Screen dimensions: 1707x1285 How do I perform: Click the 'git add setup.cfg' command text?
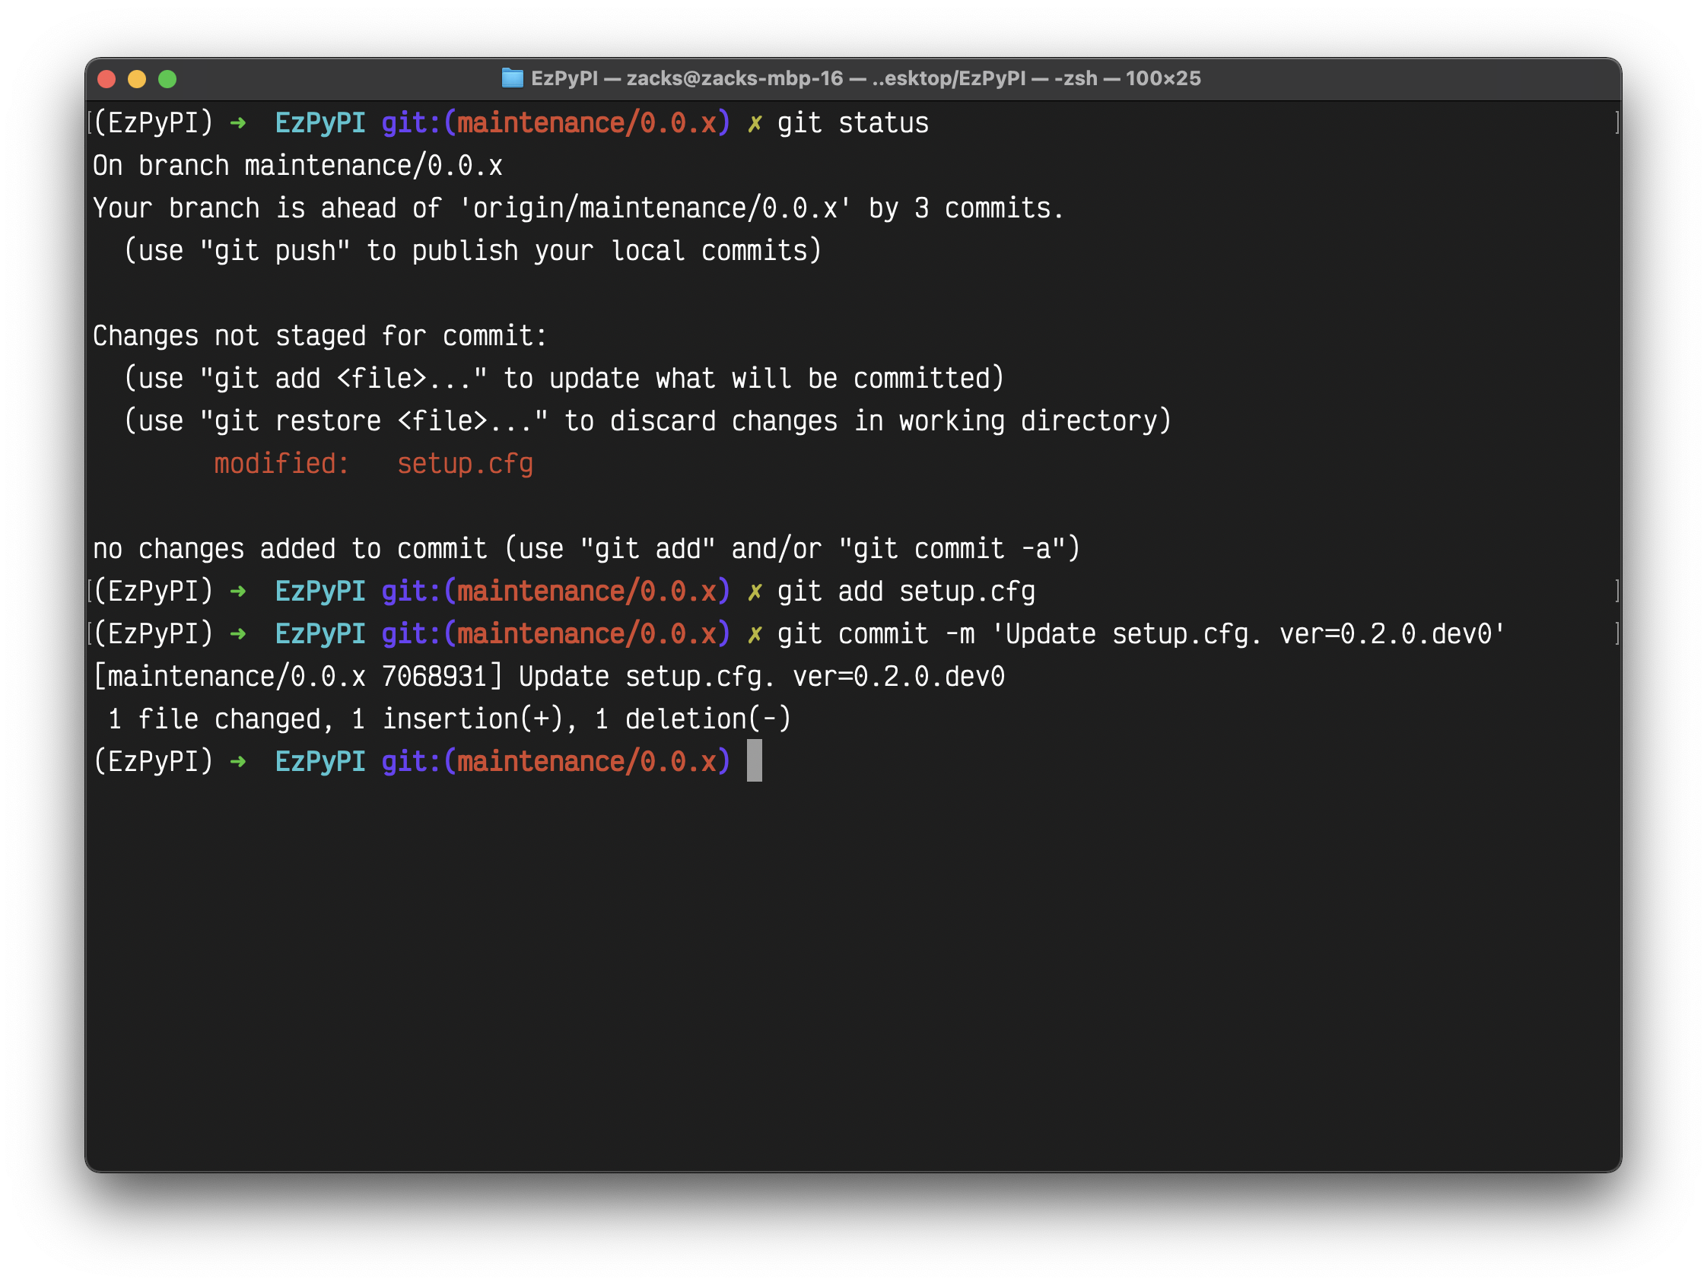coord(905,592)
